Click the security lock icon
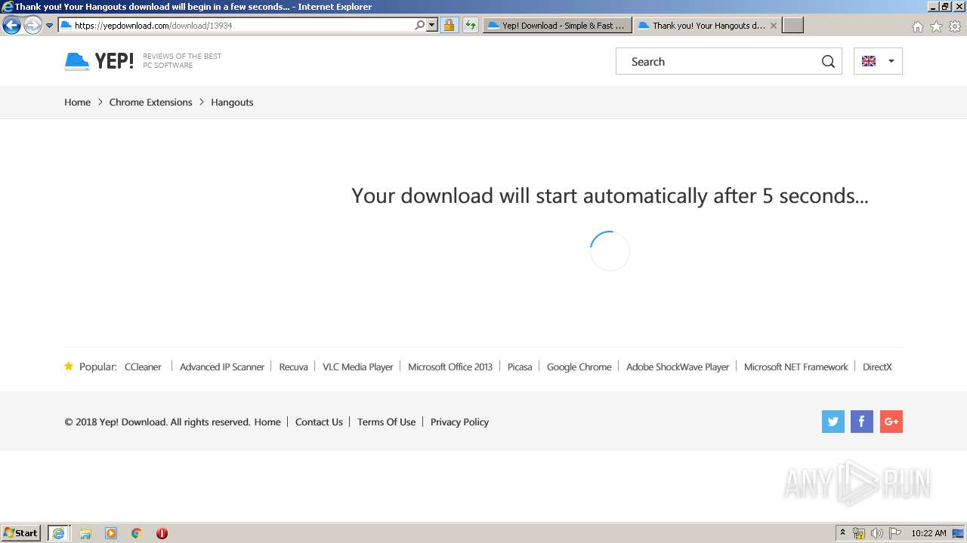This screenshot has height=543, width=967. point(449,25)
